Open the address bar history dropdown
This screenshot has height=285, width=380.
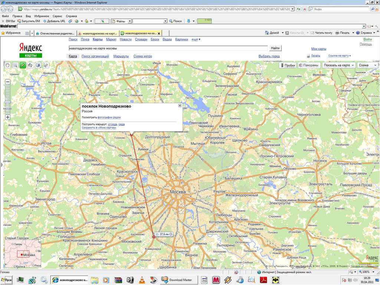coord(292,9)
